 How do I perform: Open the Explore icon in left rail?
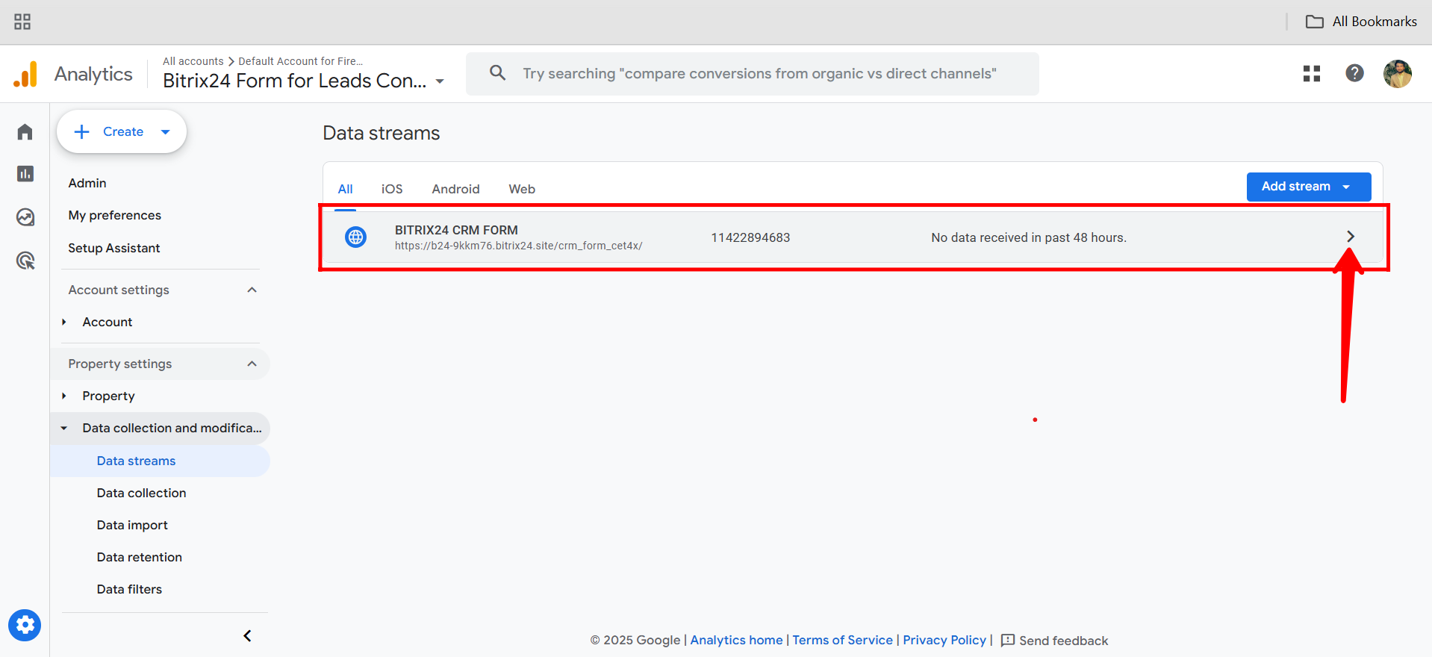pos(25,217)
